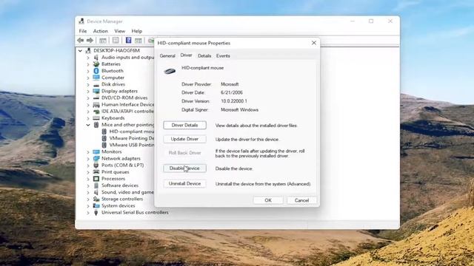Screen dimensions: 474x266
Task: Click the Universal Serial Bus controllers icon
Action: pos(96,213)
